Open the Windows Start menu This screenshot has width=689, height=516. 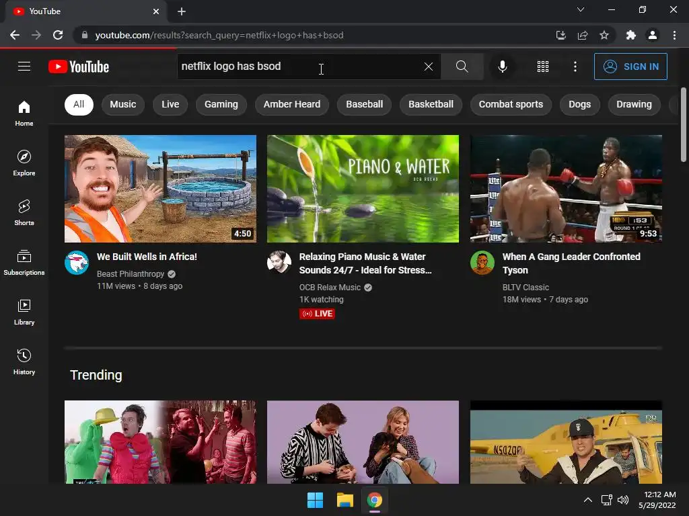[x=315, y=500]
